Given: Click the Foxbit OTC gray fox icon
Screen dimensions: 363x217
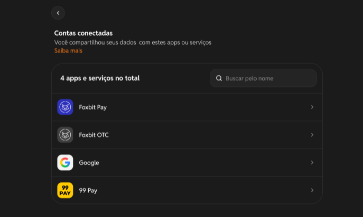Looking at the screenshot, I should 65,135.
